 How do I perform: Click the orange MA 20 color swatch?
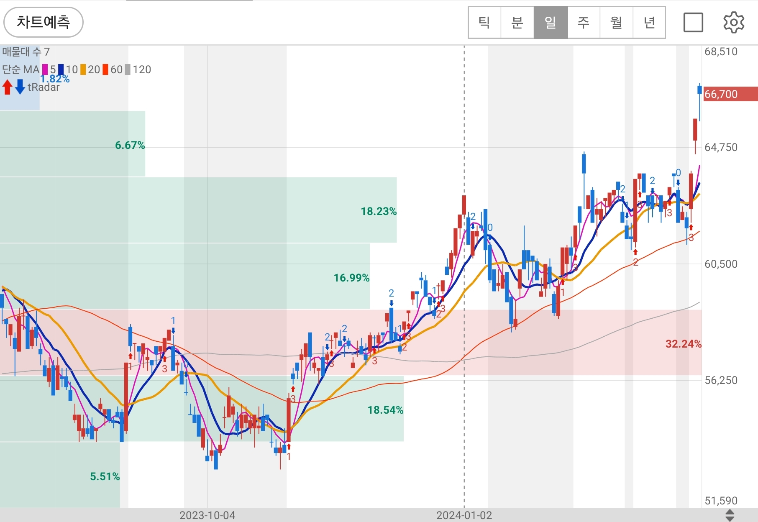(83, 69)
